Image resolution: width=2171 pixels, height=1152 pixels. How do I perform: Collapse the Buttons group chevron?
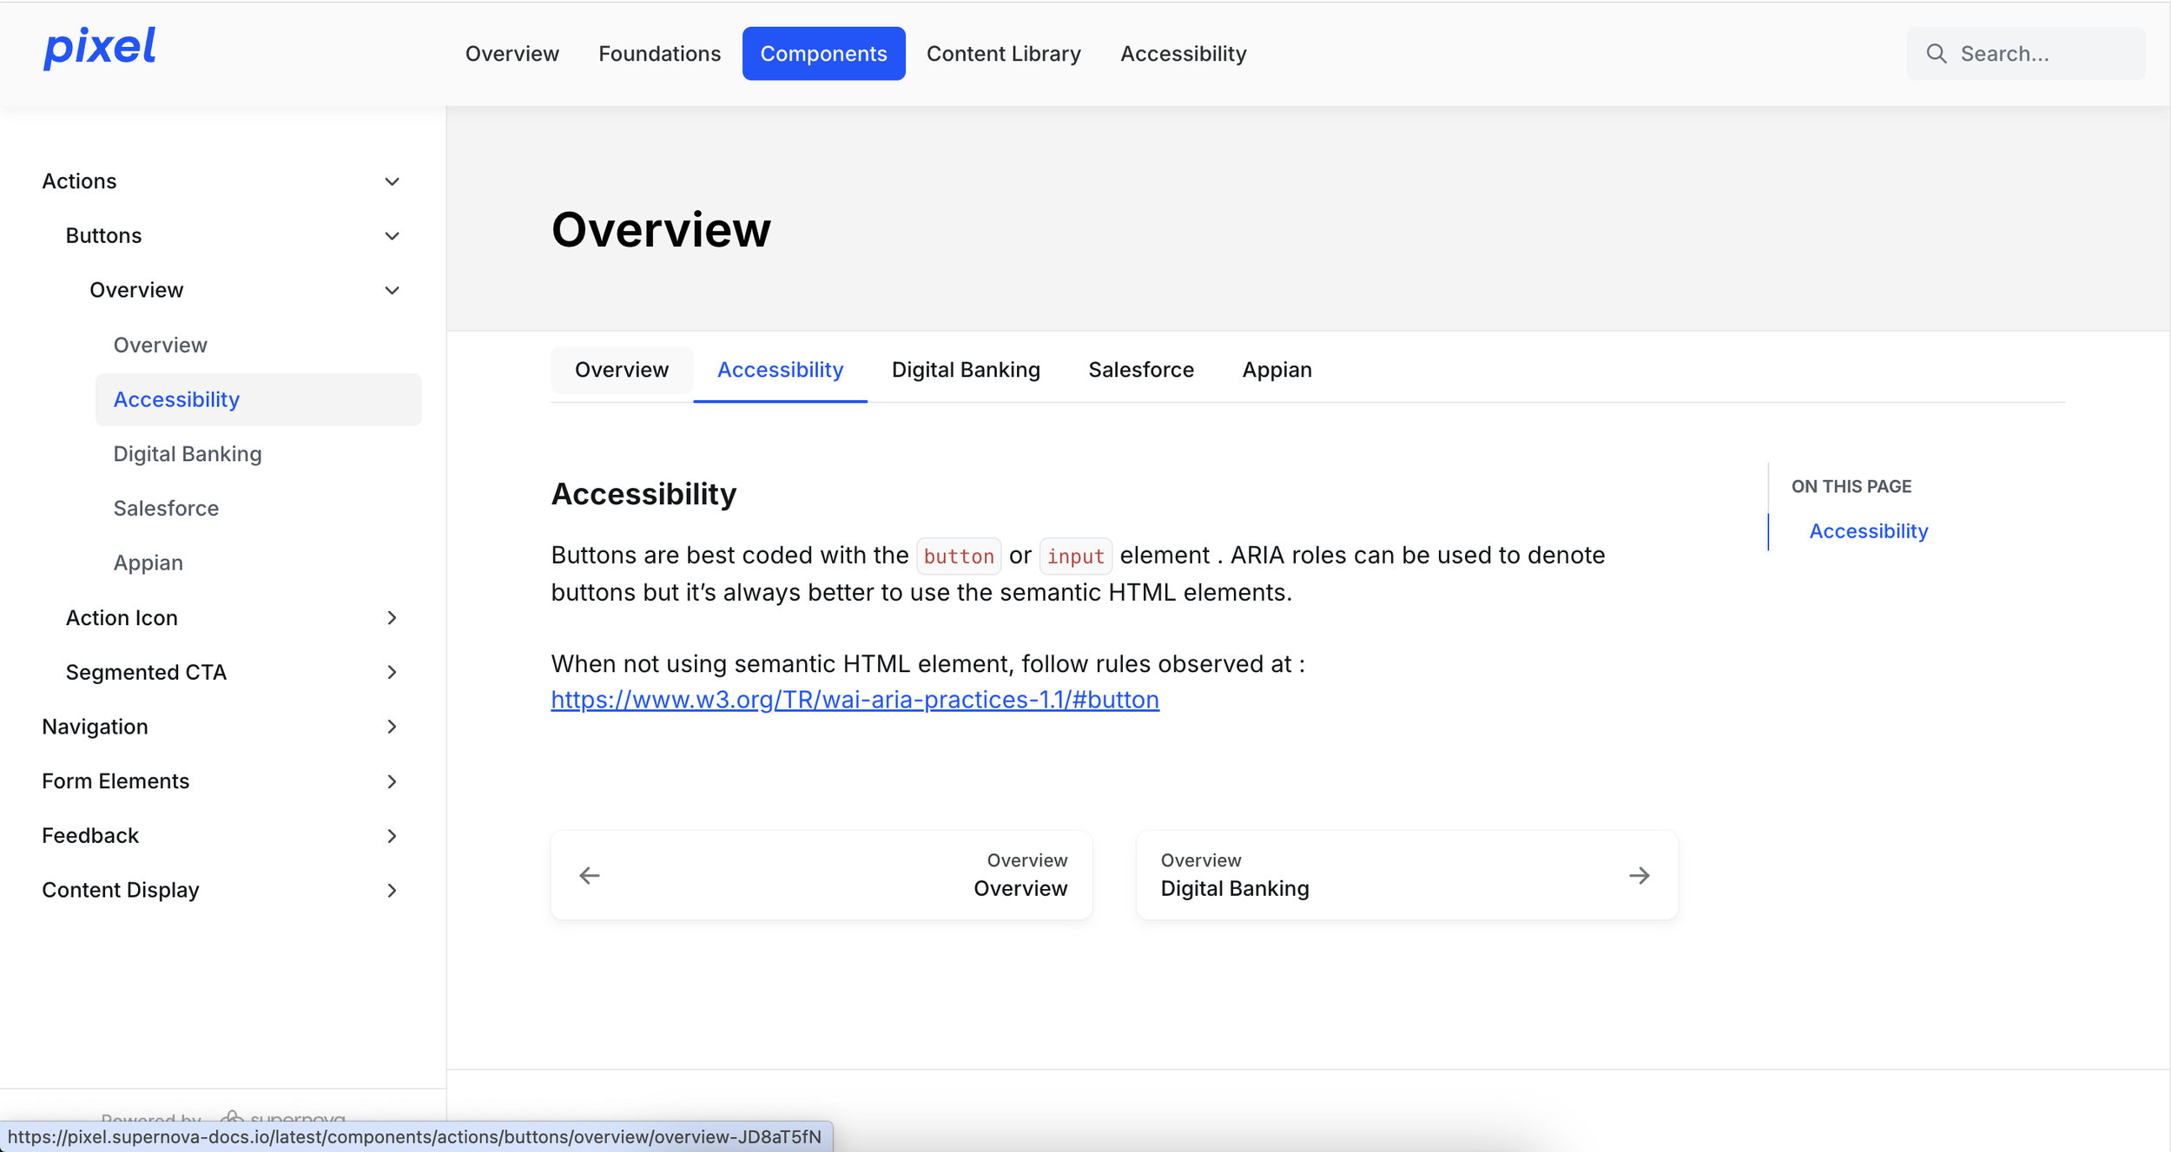click(x=392, y=236)
